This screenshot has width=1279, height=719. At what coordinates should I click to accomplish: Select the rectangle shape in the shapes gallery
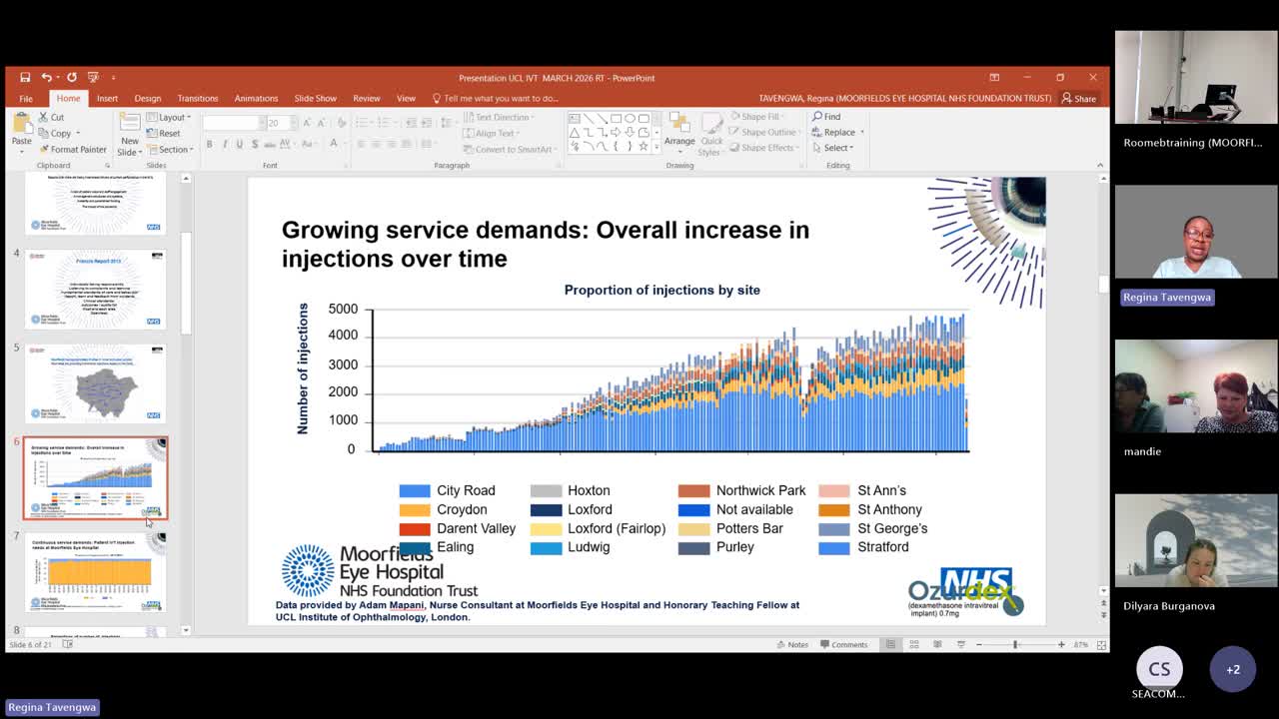pyautogui.click(x=617, y=118)
